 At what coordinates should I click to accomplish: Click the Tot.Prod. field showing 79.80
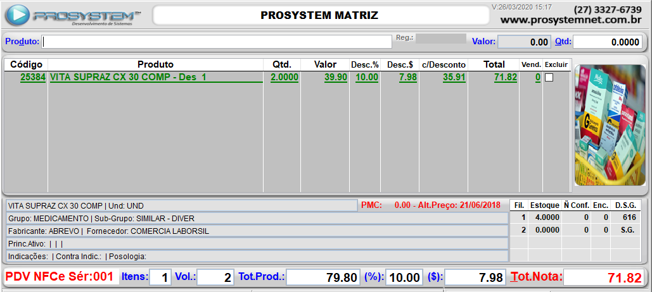[x=324, y=277]
